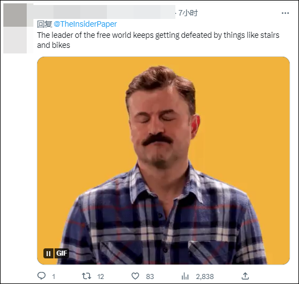The width and height of the screenshot is (299, 284).
Task: Click the tweet text about stairs and bikes
Action: click(x=158, y=40)
